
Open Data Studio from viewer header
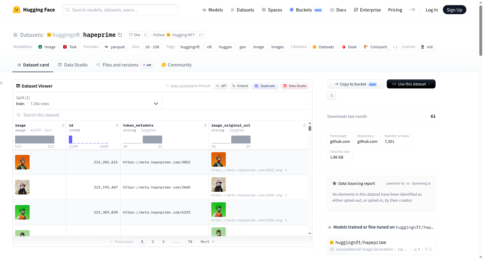pos(295,86)
